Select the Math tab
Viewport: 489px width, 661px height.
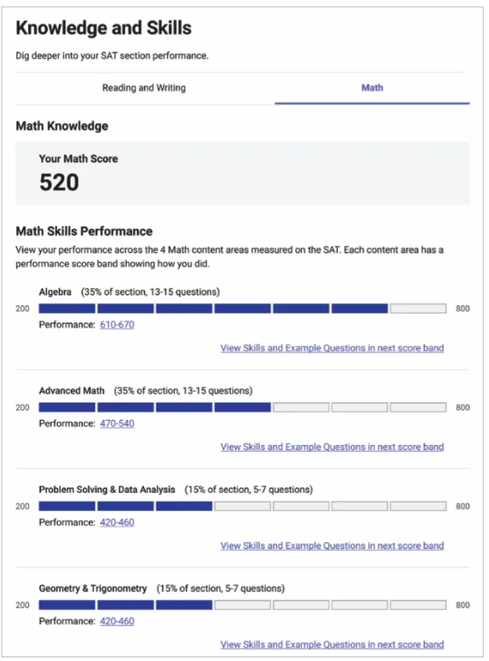[372, 88]
